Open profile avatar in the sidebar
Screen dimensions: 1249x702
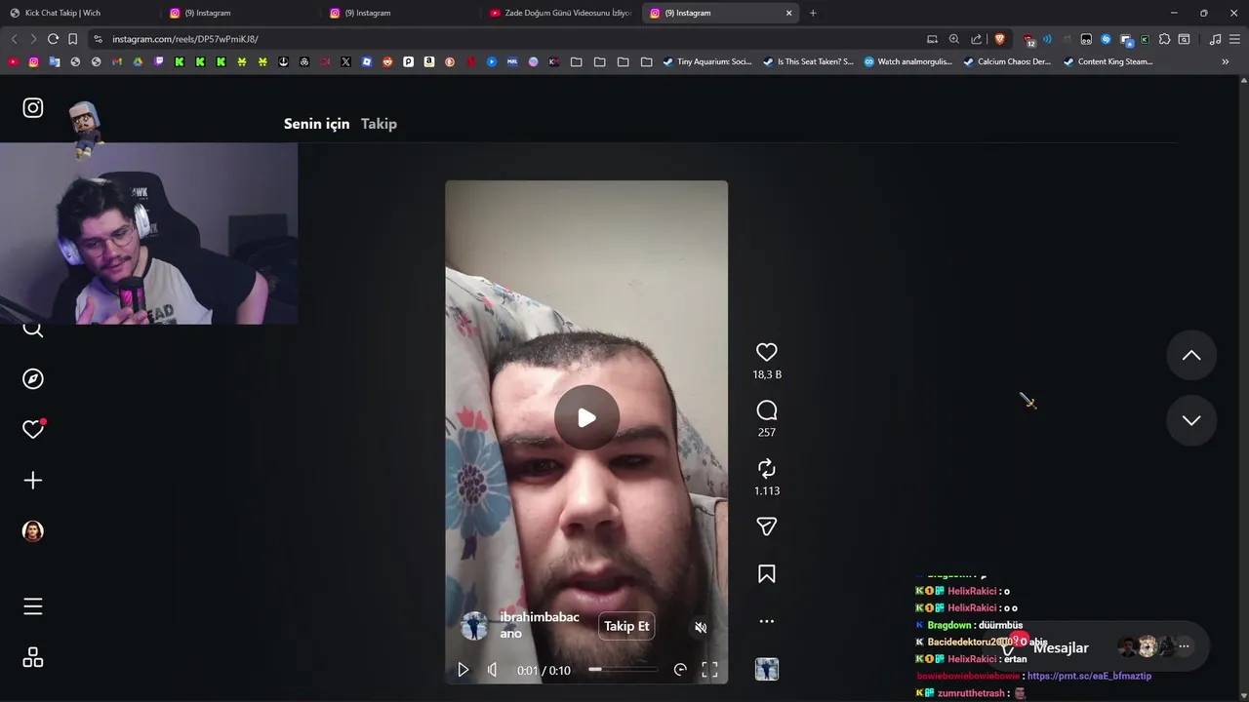pos(33,530)
